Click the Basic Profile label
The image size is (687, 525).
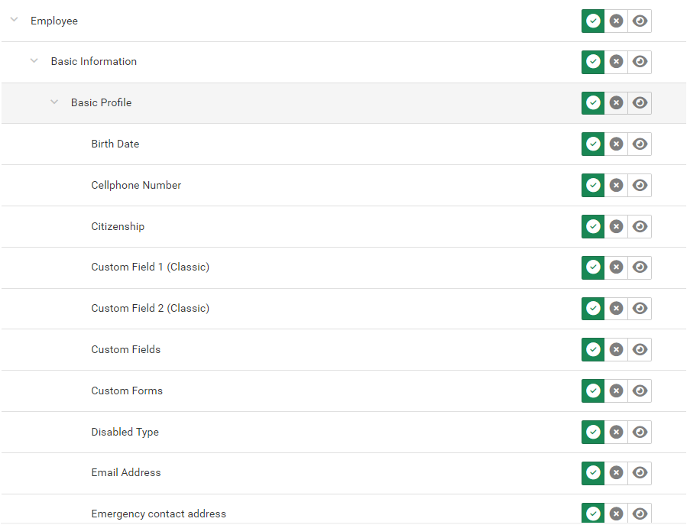(x=101, y=102)
